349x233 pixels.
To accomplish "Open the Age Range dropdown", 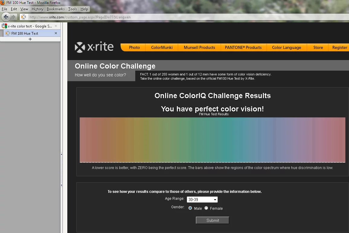I will [x=202, y=199].
